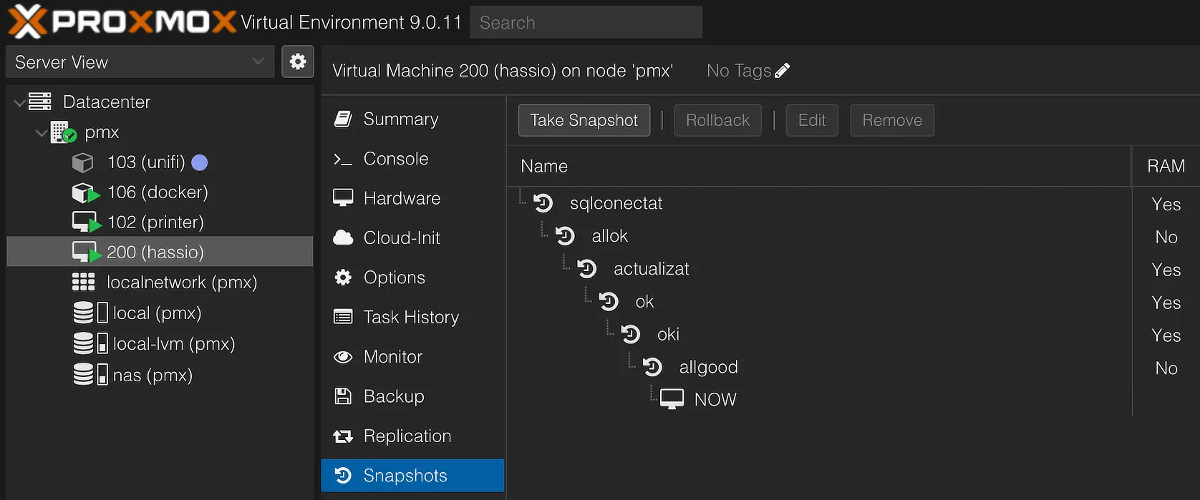Select the 103 (unifi) container icon
The image size is (1200, 500).
[x=83, y=163]
